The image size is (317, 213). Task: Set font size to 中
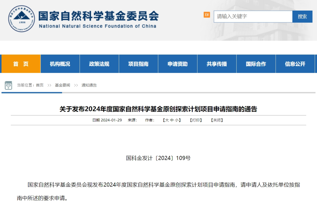click(x=172, y=120)
